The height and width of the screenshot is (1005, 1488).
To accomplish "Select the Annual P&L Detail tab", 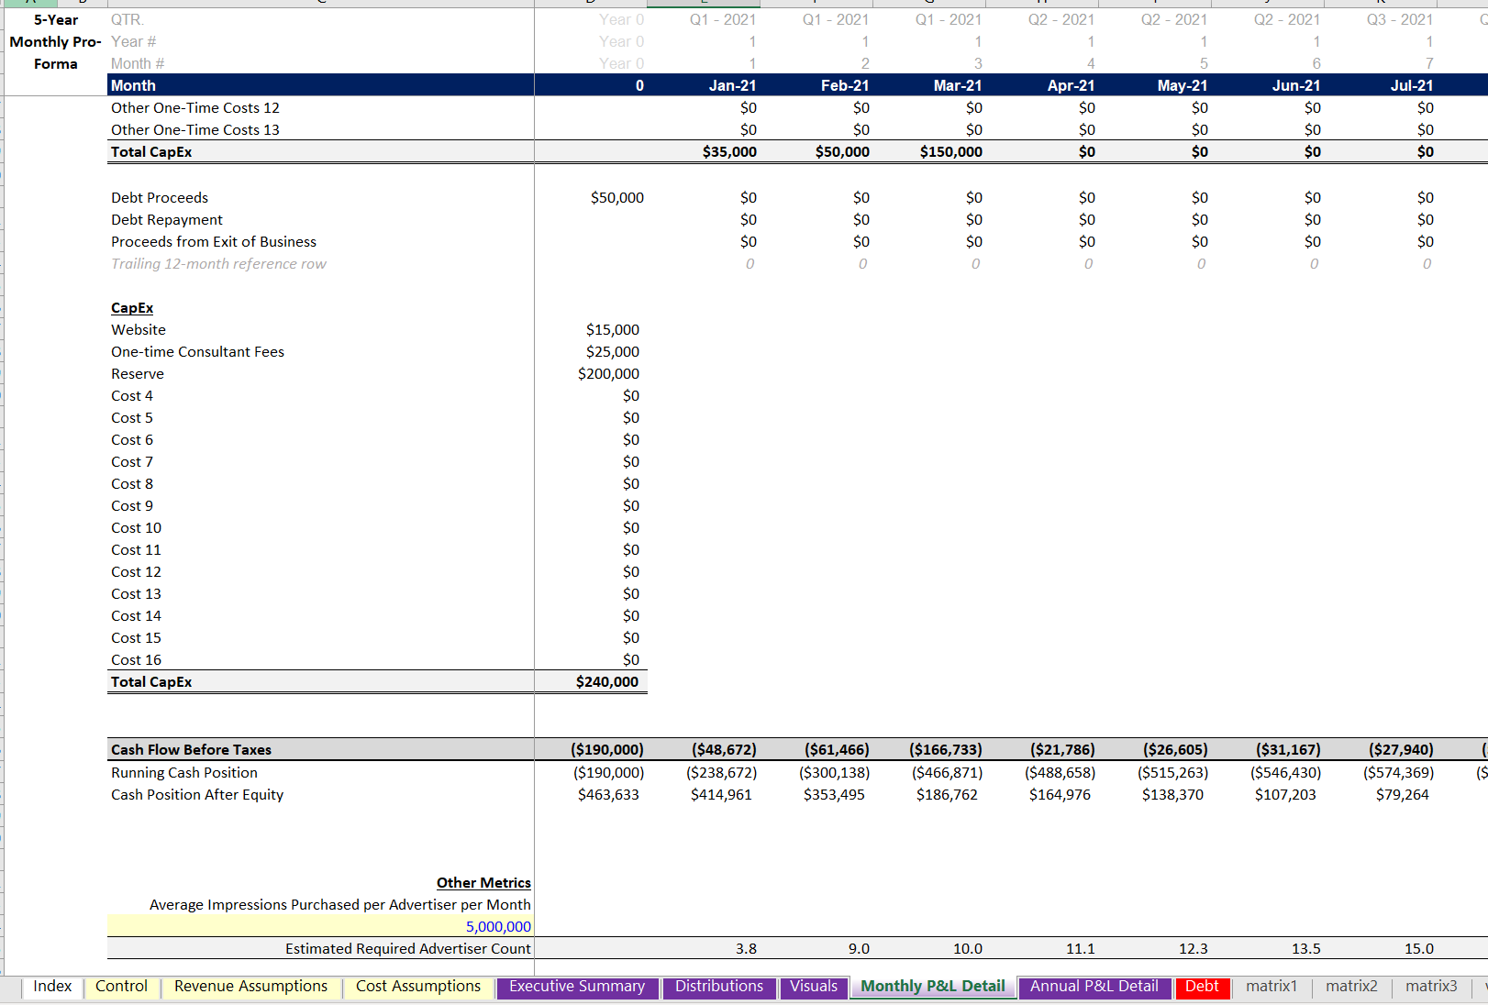I will click(x=1094, y=987).
